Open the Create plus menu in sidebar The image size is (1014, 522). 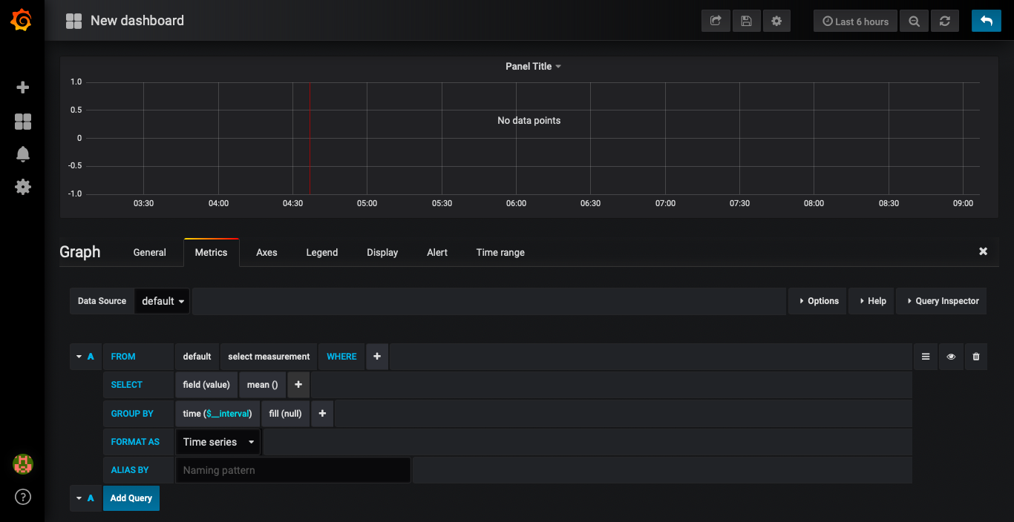pos(22,87)
